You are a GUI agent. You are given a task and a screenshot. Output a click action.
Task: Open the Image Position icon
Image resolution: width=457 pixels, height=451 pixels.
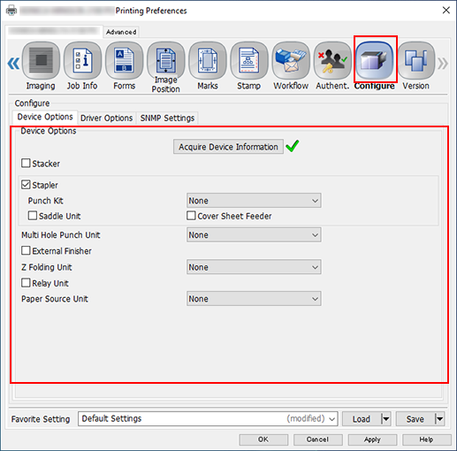coord(166,60)
